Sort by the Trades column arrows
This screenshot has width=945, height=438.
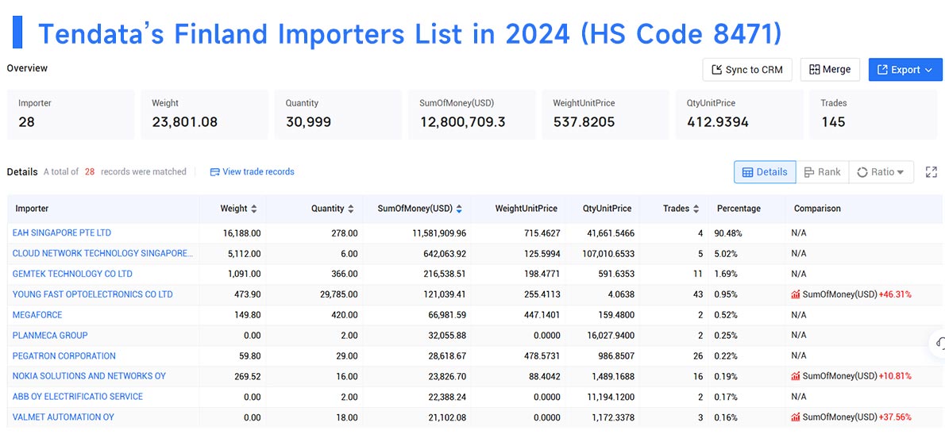(x=696, y=209)
